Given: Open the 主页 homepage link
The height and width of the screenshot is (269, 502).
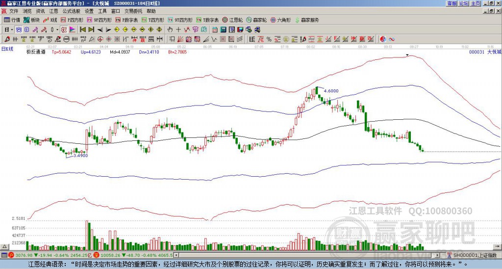Looking at the screenshot, I should coord(476,3).
